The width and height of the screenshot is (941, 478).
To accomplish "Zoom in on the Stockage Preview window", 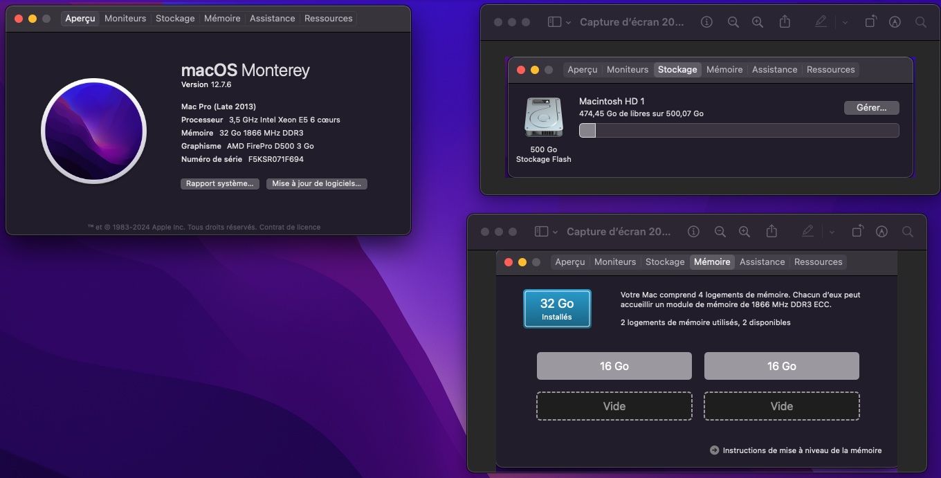I will (x=758, y=22).
